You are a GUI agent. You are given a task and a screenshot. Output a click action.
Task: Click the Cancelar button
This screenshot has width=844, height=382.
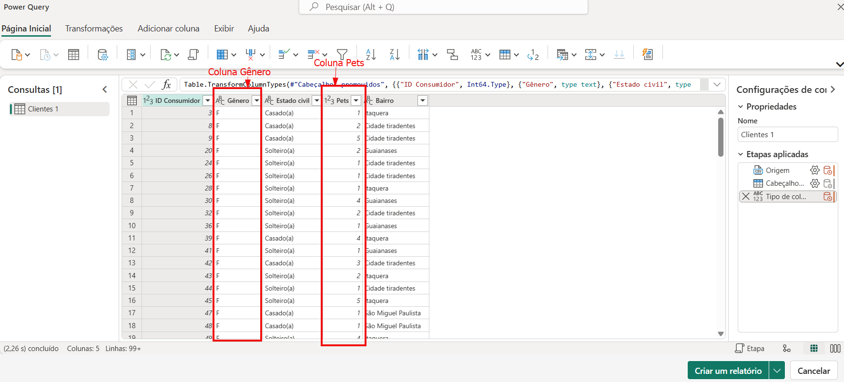[x=814, y=371]
